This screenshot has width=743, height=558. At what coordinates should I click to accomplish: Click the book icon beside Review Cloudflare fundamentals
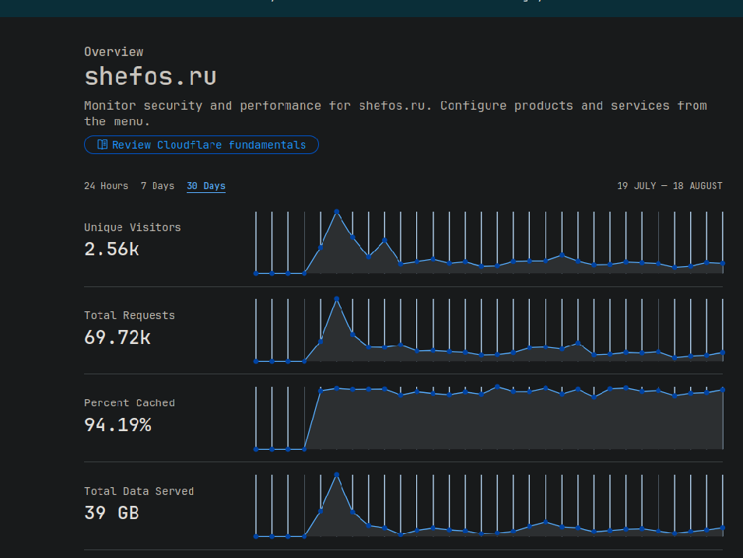click(102, 145)
